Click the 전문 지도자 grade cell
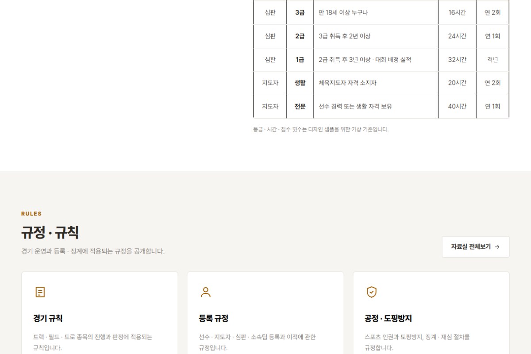 [x=300, y=107]
